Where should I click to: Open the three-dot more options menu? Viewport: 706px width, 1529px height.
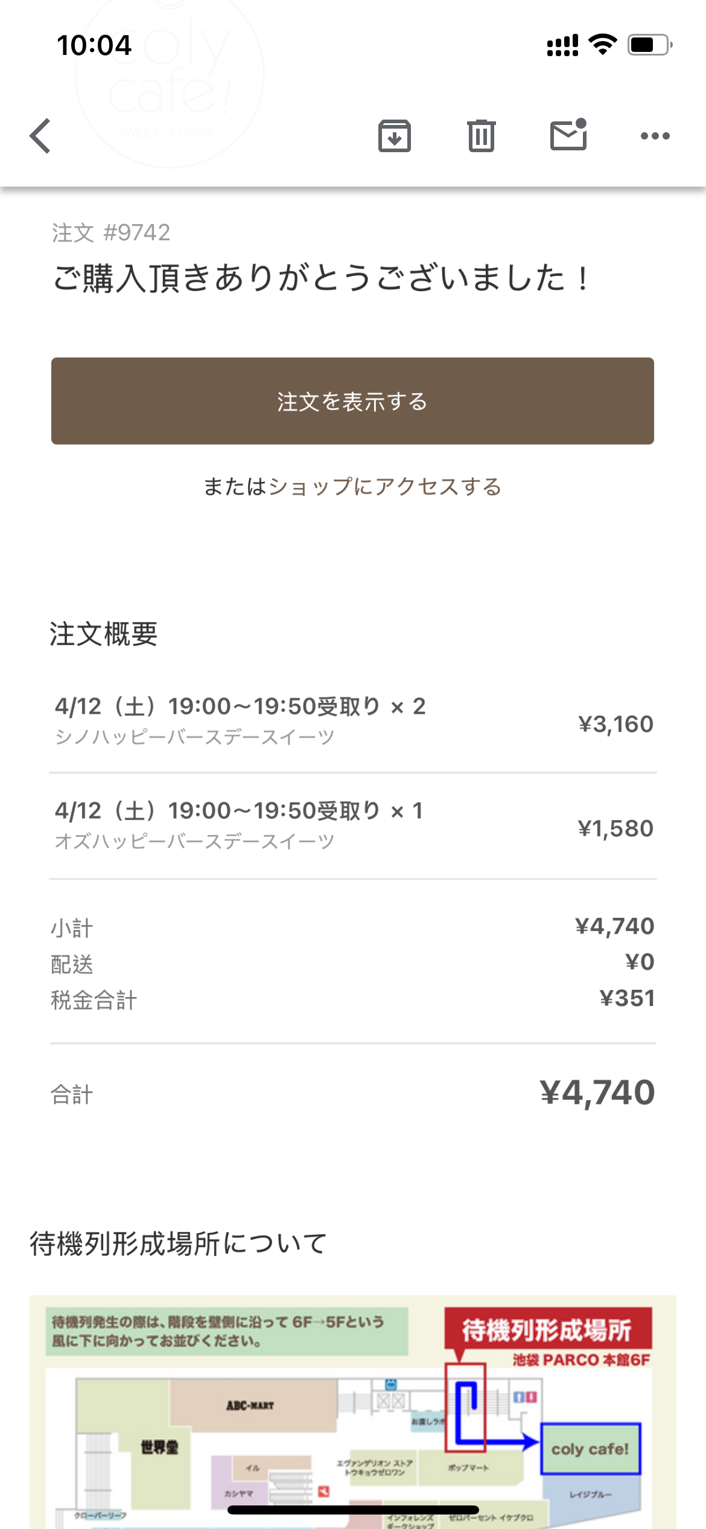[655, 136]
